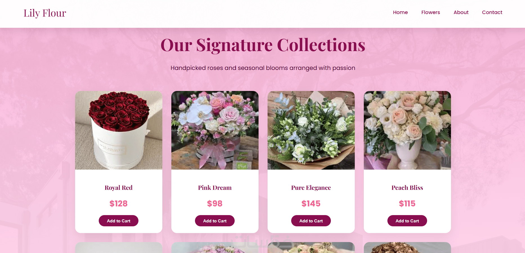Viewport: 525px width, 253px height.
Task: Open the About menu item
Action: point(461,12)
